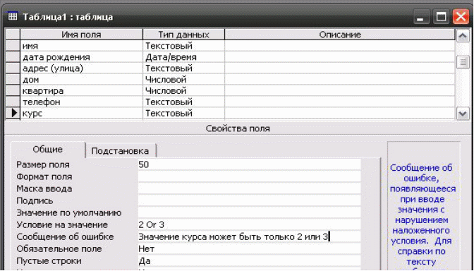This screenshot has width=474, height=271.
Task: Select the row selector for дом
Action: click(x=13, y=80)
